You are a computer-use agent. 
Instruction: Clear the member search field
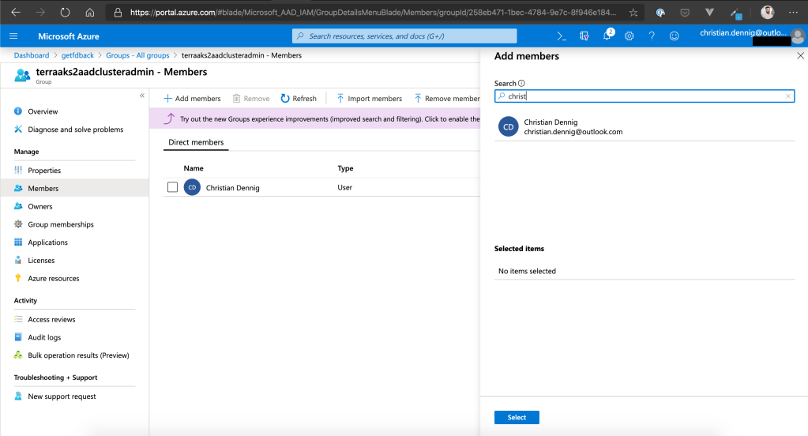point(787,96)
